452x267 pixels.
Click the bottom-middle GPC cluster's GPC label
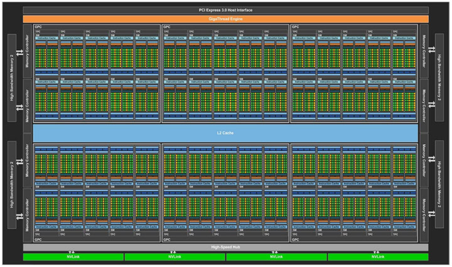click(166, 239)
